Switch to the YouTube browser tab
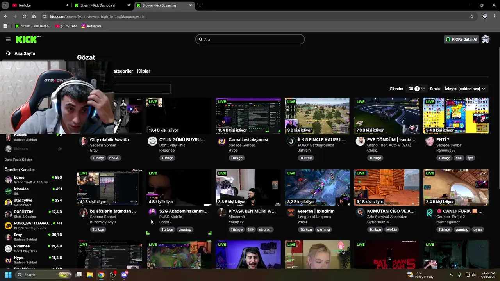The width and height of the screenshot is (500, 281). click(39, 5)
